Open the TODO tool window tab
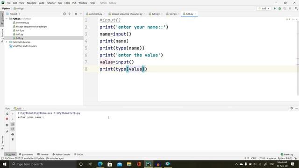The image size is (299, 168). 78,154
